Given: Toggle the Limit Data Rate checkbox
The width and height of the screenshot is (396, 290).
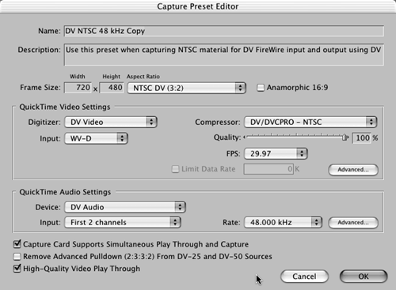Looking at the screenshot, I should click(x=175, y=169).
